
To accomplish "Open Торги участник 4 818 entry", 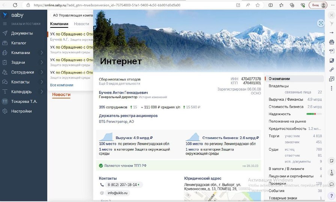I will pos(303,136).
